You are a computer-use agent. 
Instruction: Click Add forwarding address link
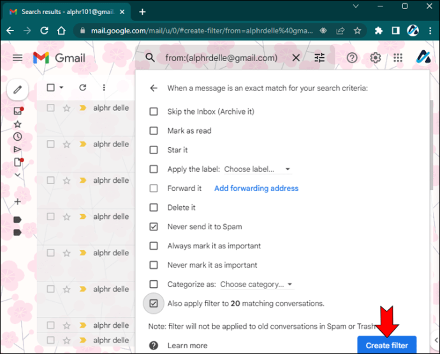tap(256, 188)
